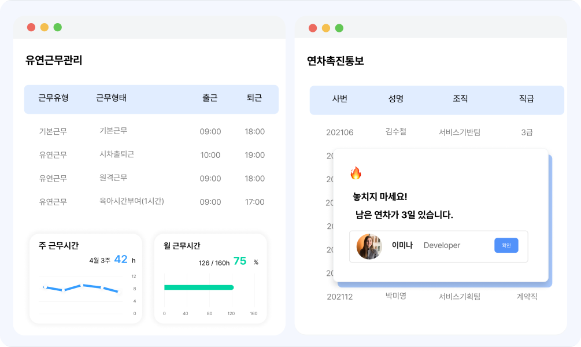581x347 pixels.
Task: Select employee 김수철 in the table
Action: (395, 132)
